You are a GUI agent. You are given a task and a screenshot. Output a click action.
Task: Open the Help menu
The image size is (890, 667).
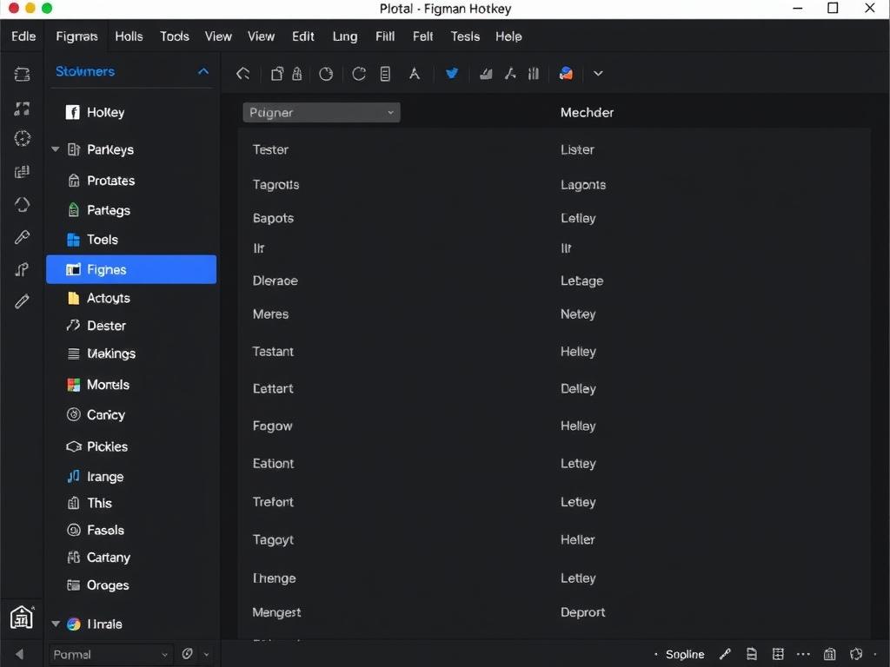(508, 36)
